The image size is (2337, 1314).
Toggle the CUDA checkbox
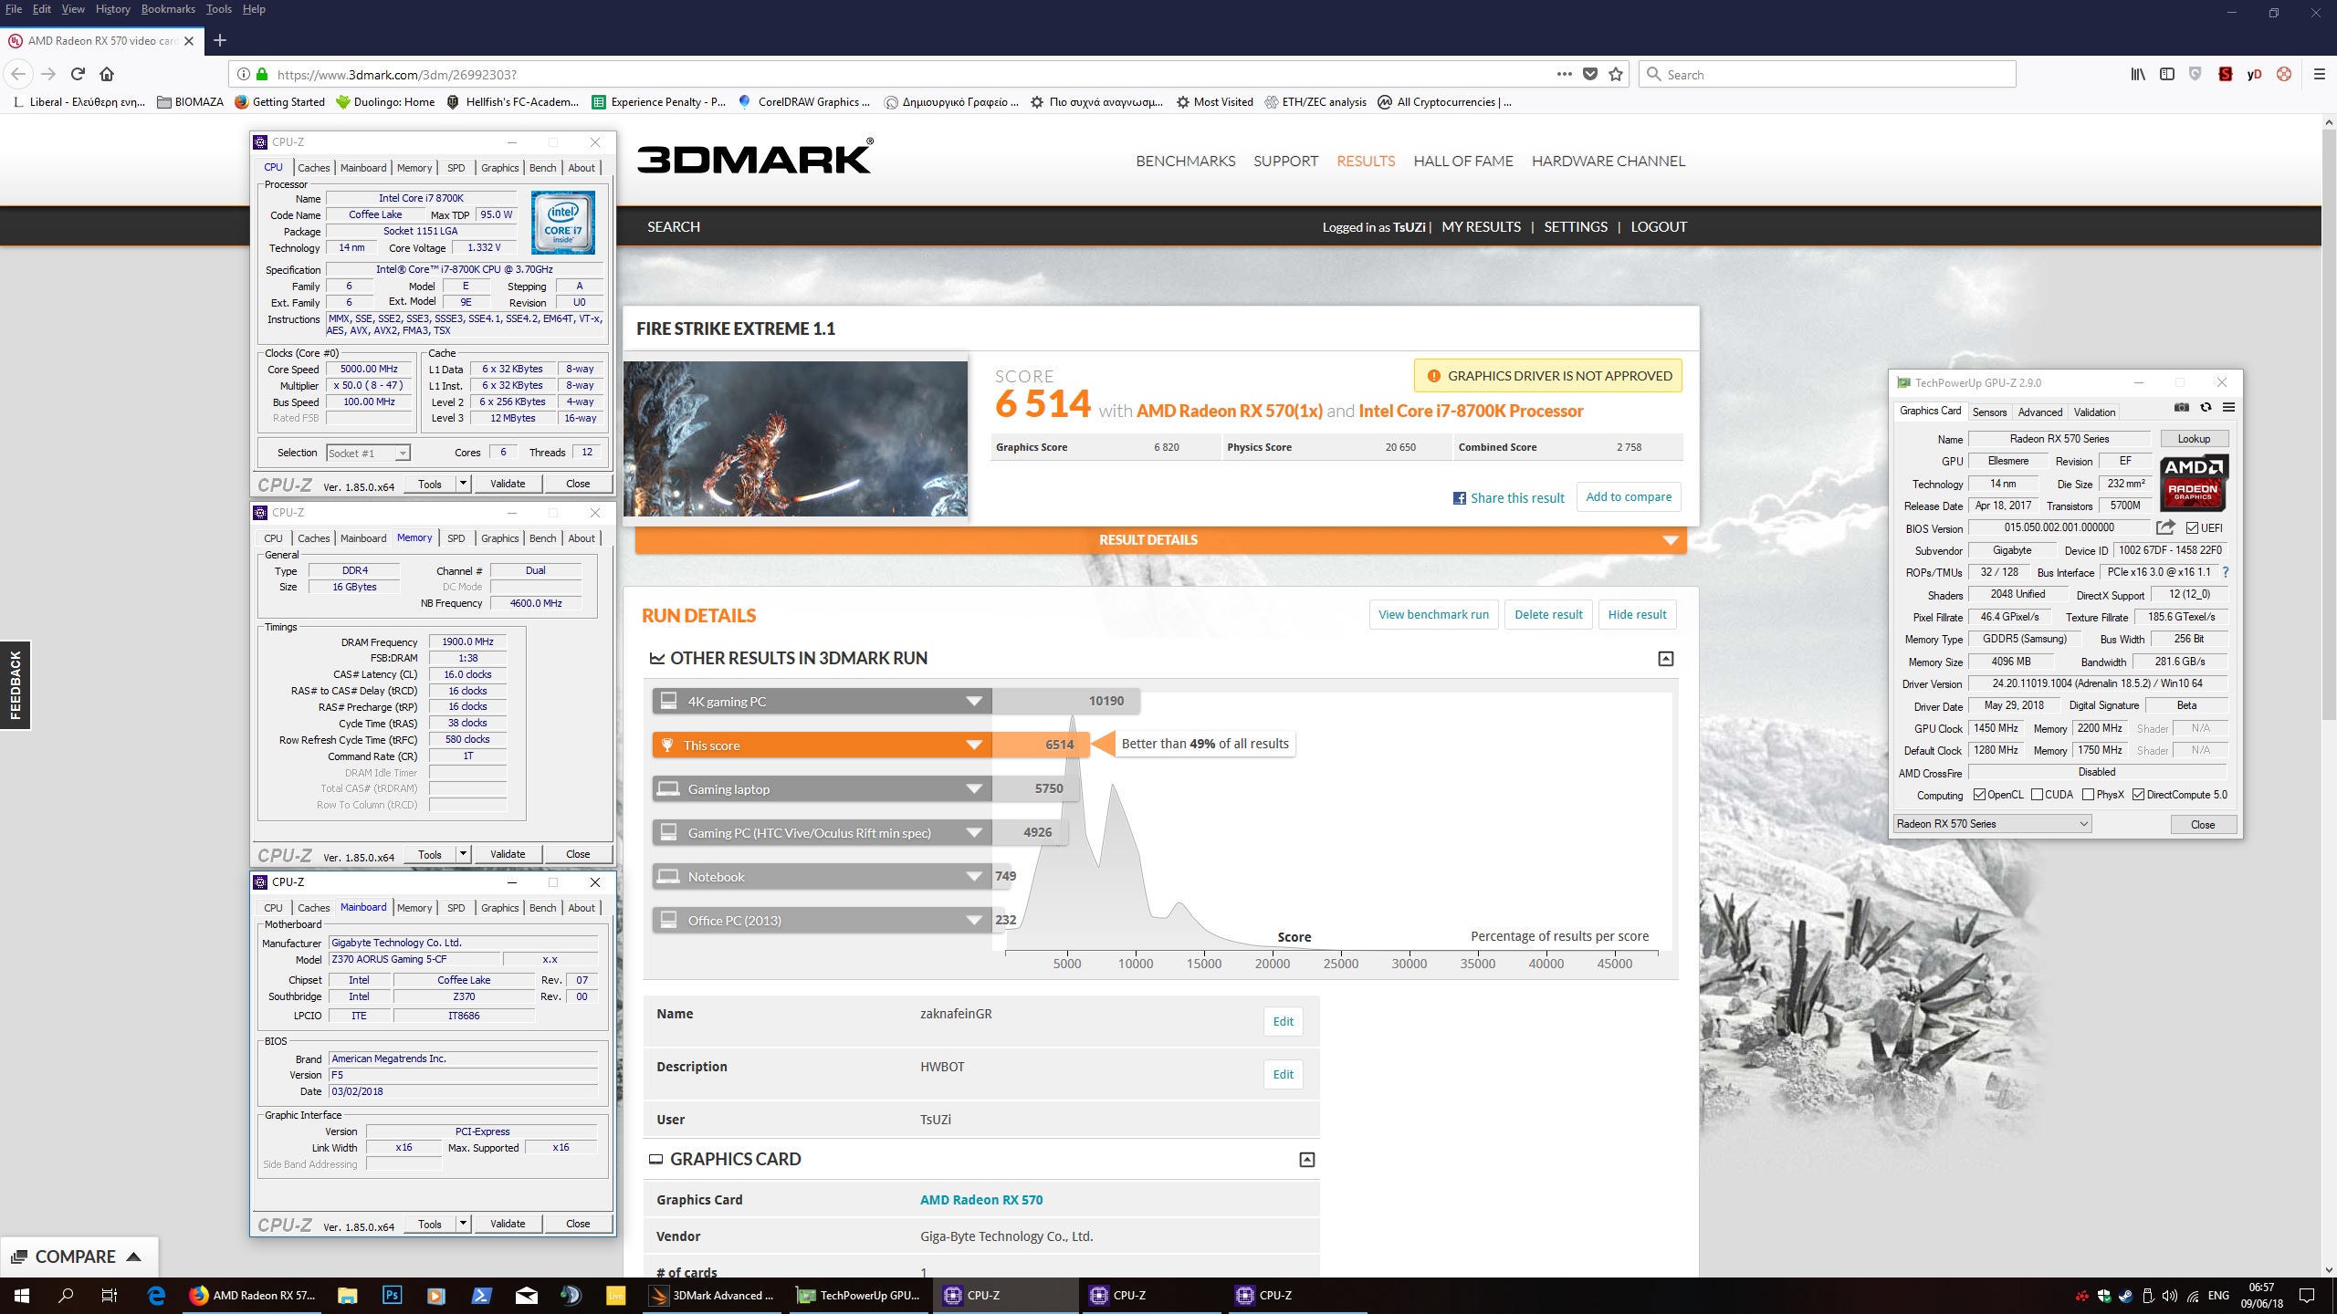[2038, 795]
